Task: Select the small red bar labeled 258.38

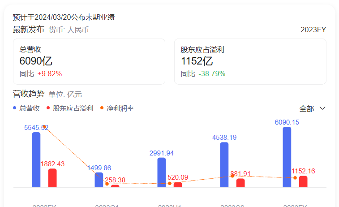Action: [115, 185]
